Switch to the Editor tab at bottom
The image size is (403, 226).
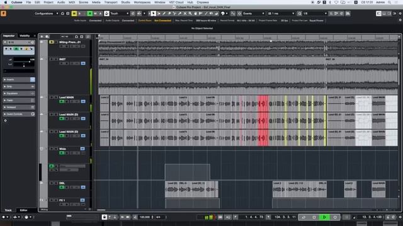(x=24, y=210)
